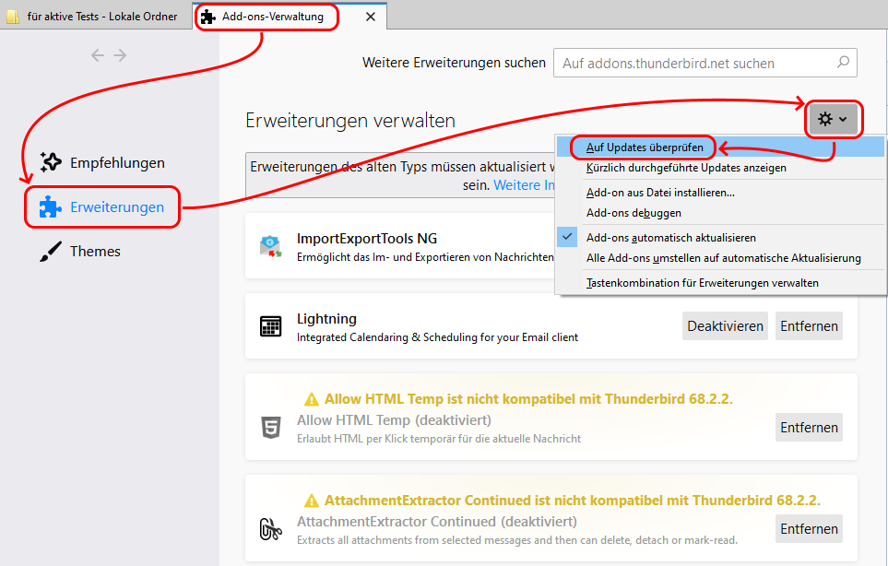Click AttachmentExtractor Continued (deaktiviert) title

coord(437,521)
